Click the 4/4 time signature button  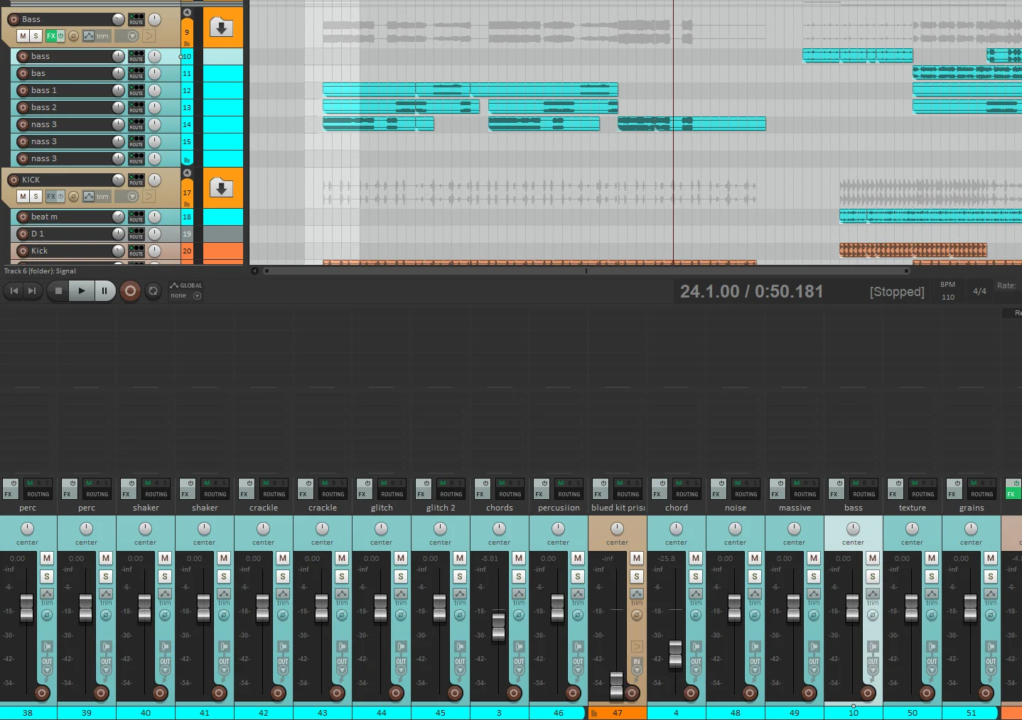pos(979,291)
